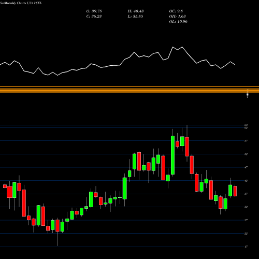Image resolution: width=259 pixels, height=259 pixels.
Task: Click the '17' price axis label
Action: pyautogui.click(x=246, y=247)
